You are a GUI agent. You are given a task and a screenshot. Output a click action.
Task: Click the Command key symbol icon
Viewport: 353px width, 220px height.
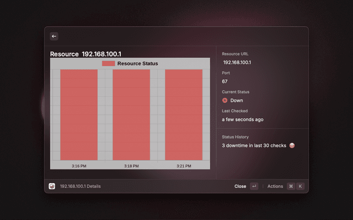291,186
